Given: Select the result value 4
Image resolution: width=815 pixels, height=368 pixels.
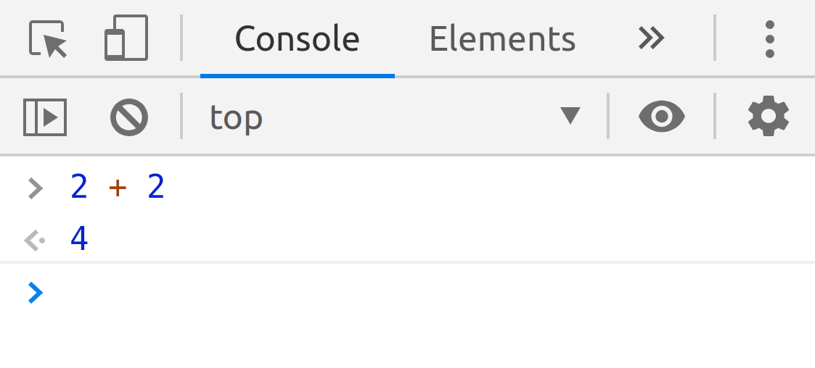Looking at the screenshot, I should tap(79, 239).
